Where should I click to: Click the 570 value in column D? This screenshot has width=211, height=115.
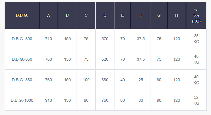click(x=105, y=39)
